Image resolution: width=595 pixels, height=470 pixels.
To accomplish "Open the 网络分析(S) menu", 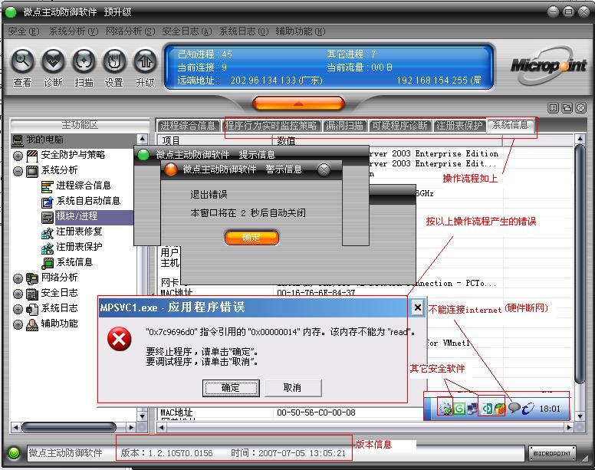I will click(x=130, y=31).
